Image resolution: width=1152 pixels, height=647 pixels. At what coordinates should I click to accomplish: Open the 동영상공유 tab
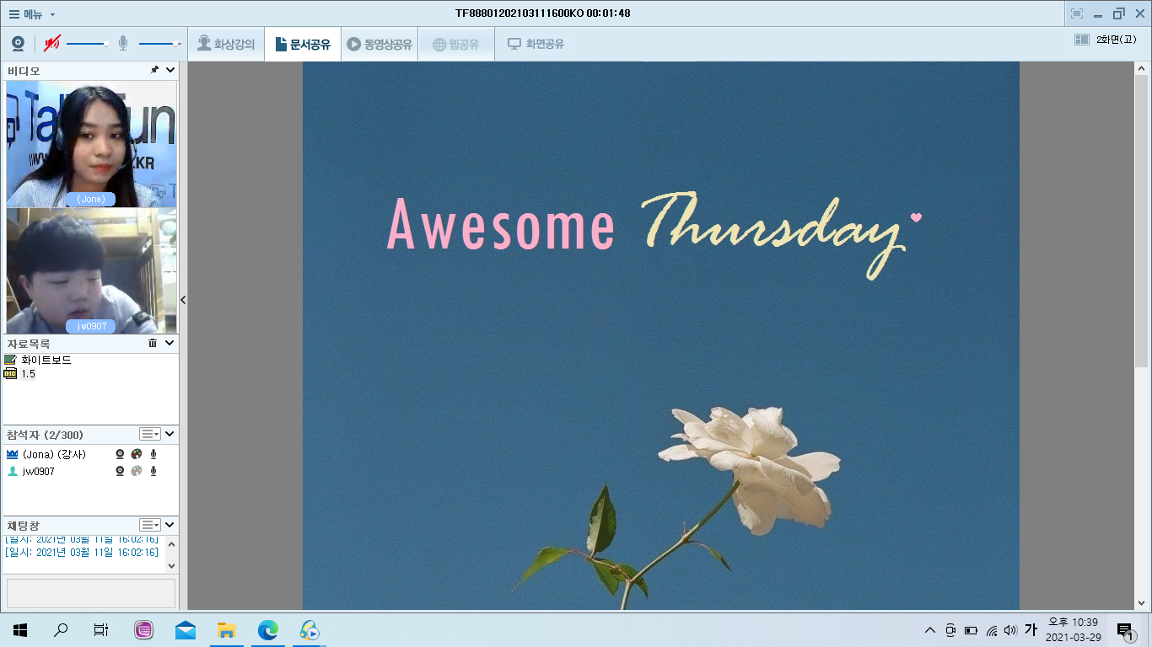click(x=380, y=45)
